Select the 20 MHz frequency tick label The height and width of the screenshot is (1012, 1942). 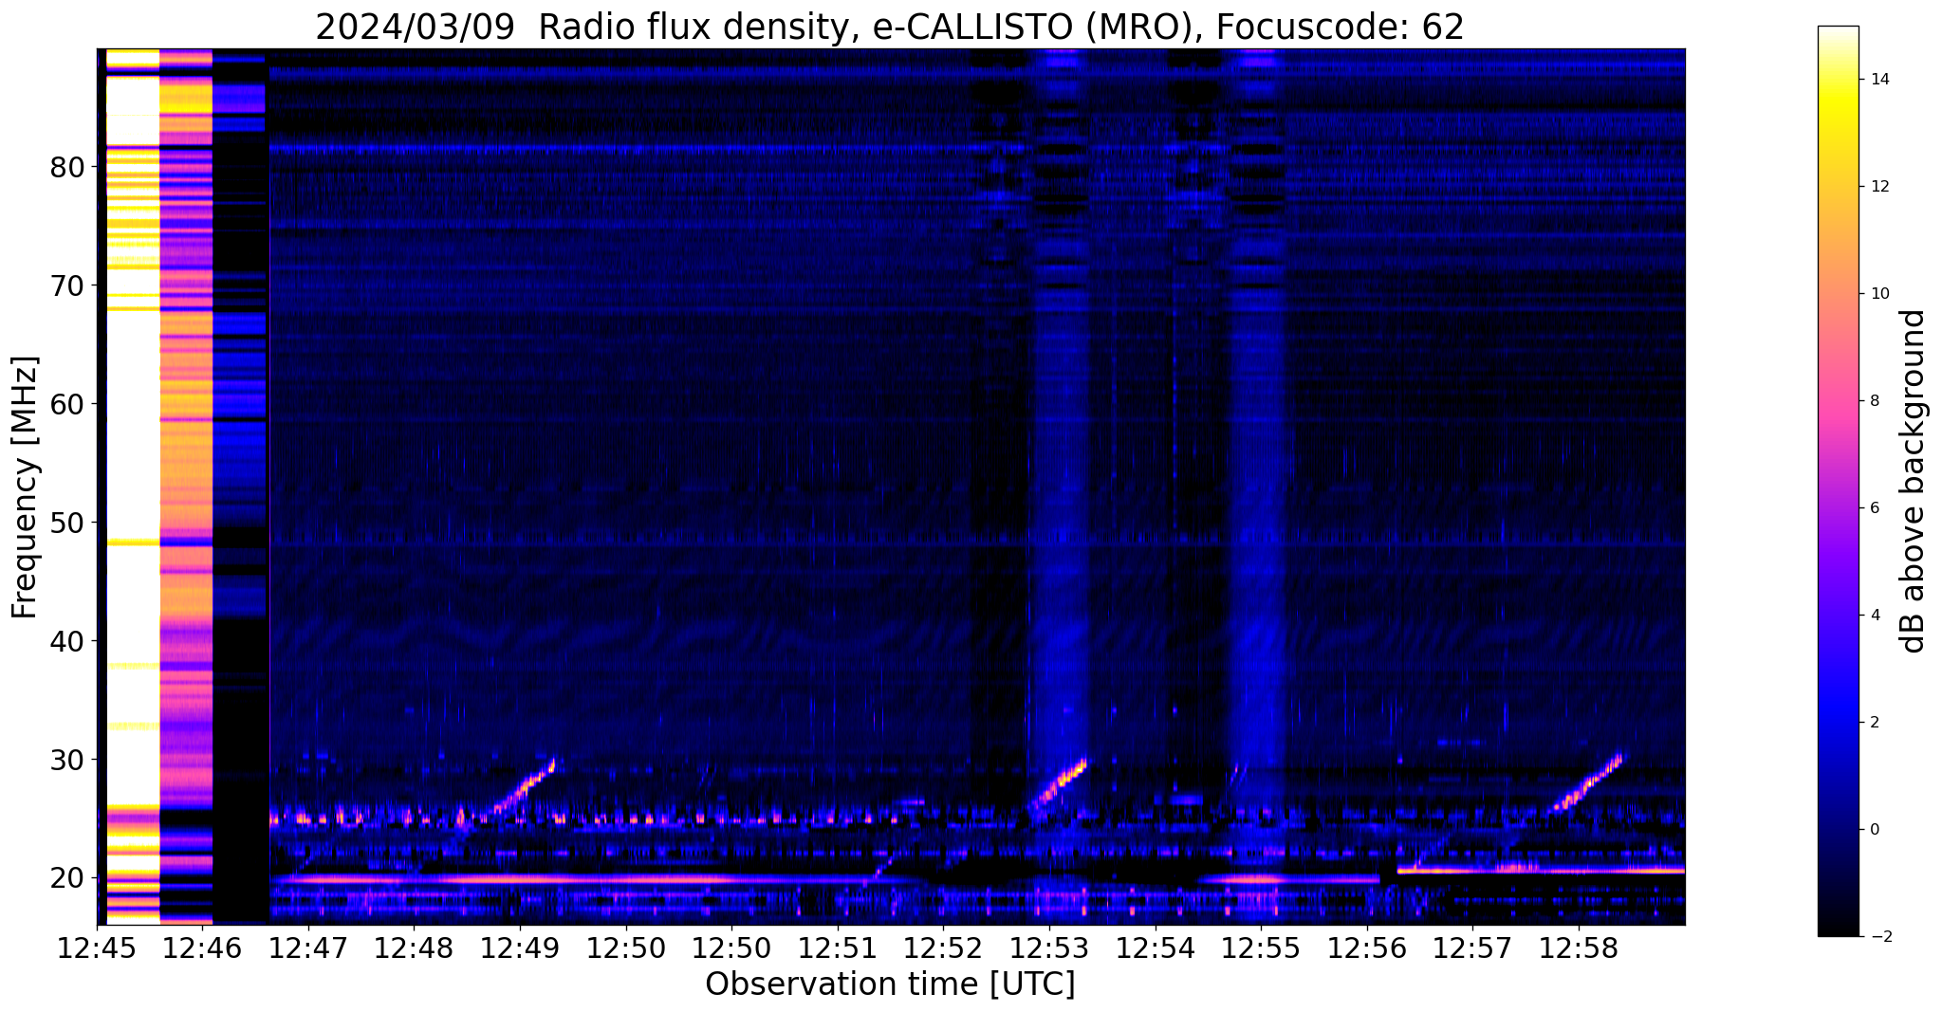[x=66, y=878]
